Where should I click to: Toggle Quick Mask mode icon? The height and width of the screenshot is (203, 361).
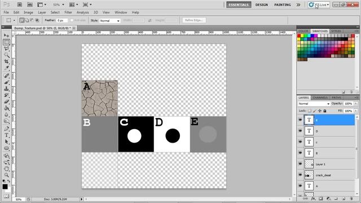point(6,196)
